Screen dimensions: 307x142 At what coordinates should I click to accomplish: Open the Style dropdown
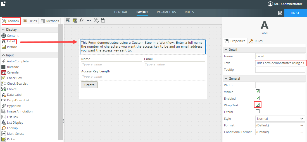point(280,119)
